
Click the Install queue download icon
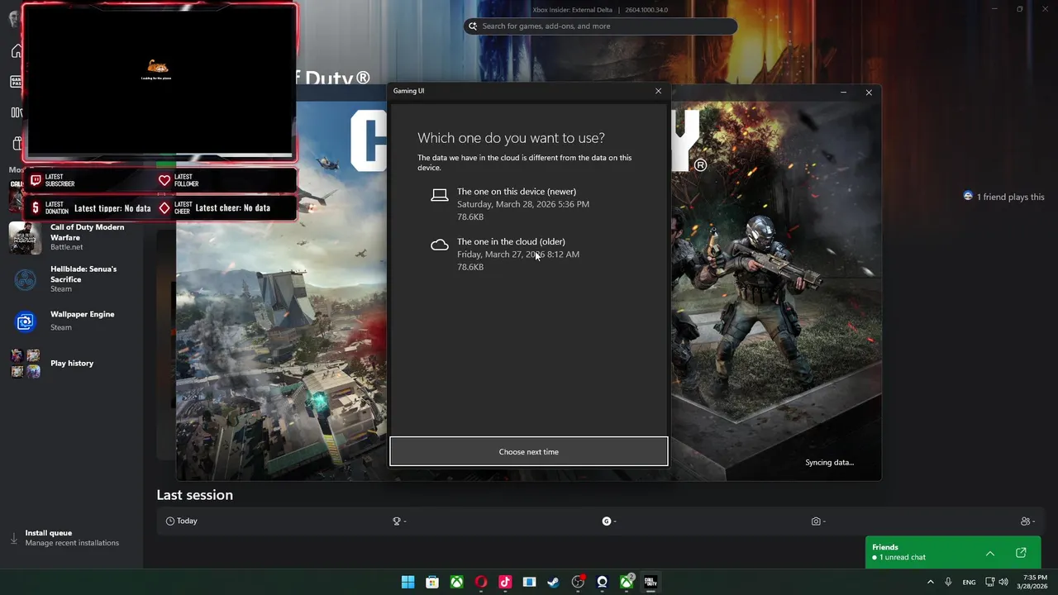point(13,538)
